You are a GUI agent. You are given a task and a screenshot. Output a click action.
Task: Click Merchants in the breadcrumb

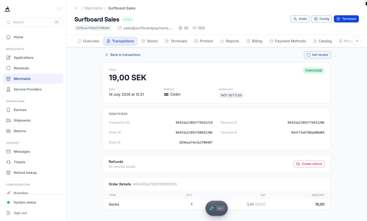[x=94, y=8]
